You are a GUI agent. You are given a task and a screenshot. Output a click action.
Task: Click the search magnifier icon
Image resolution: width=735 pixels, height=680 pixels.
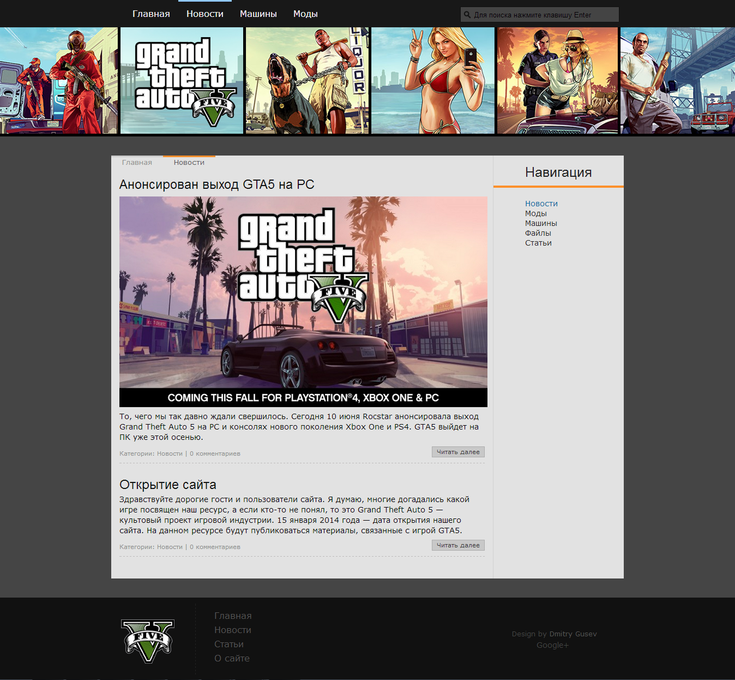point(468,14)
